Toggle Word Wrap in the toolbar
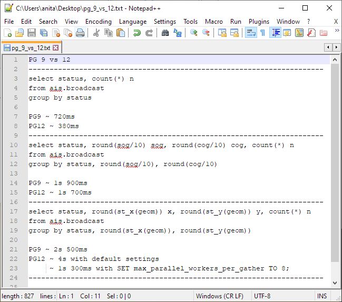This screenshot has height=302, width=342. 251,33
